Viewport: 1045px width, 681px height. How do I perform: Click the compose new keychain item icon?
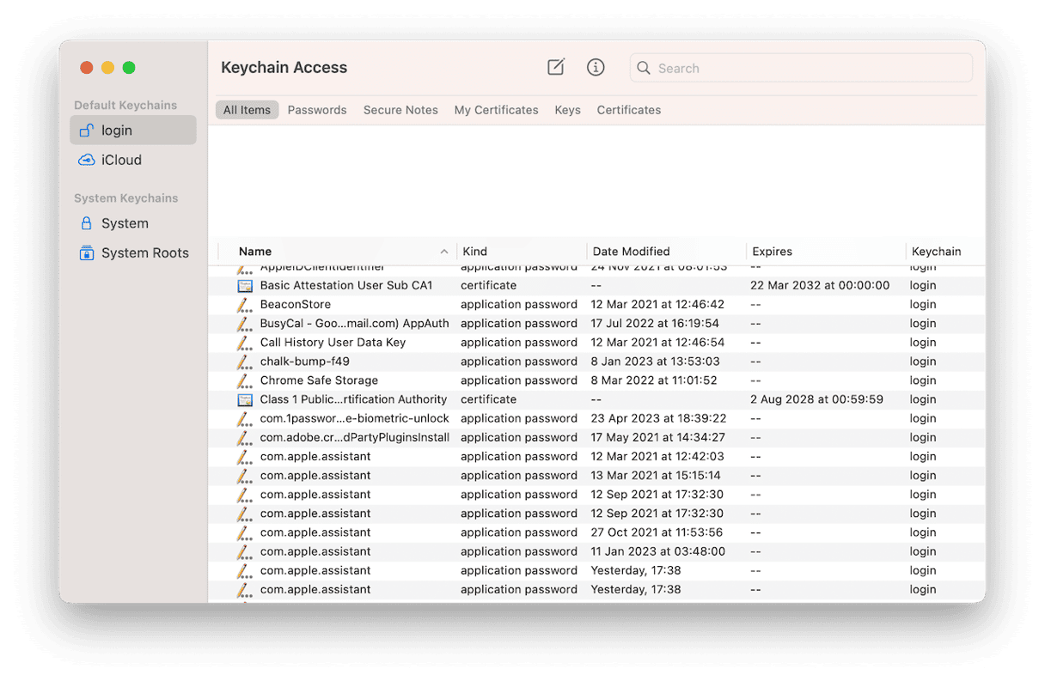click(x=556, y=68)
